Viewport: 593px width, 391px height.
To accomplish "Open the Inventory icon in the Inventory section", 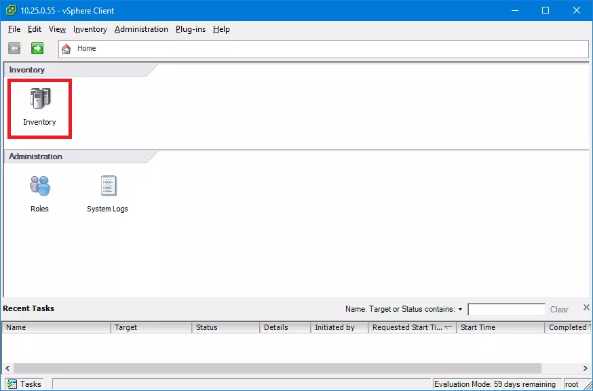I will [x=40, y=107].
